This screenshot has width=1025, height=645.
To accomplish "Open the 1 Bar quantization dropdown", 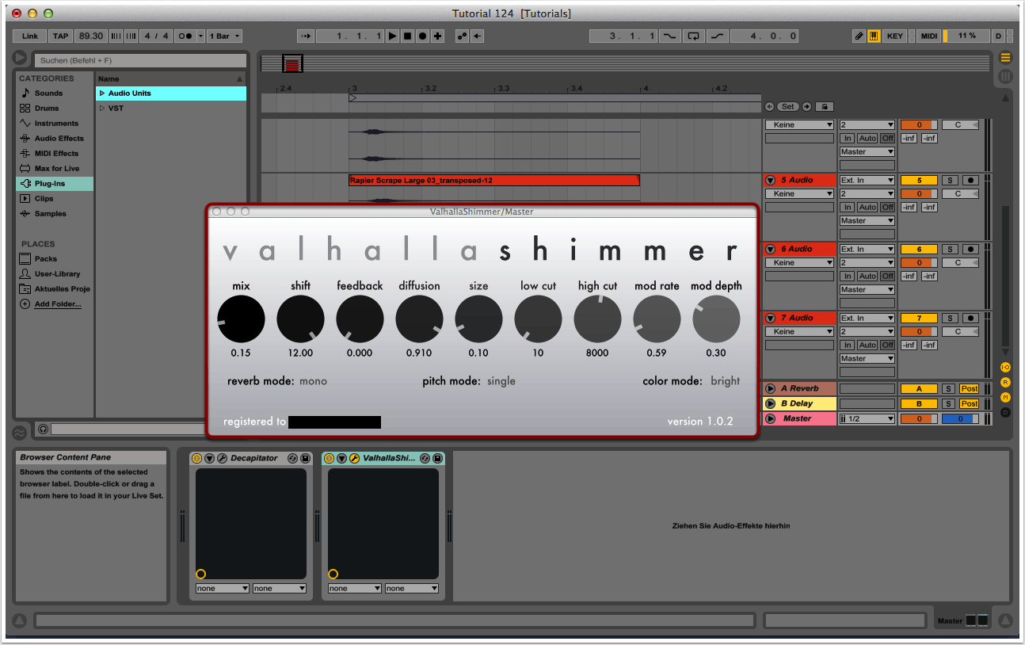I will coord(225,36).
